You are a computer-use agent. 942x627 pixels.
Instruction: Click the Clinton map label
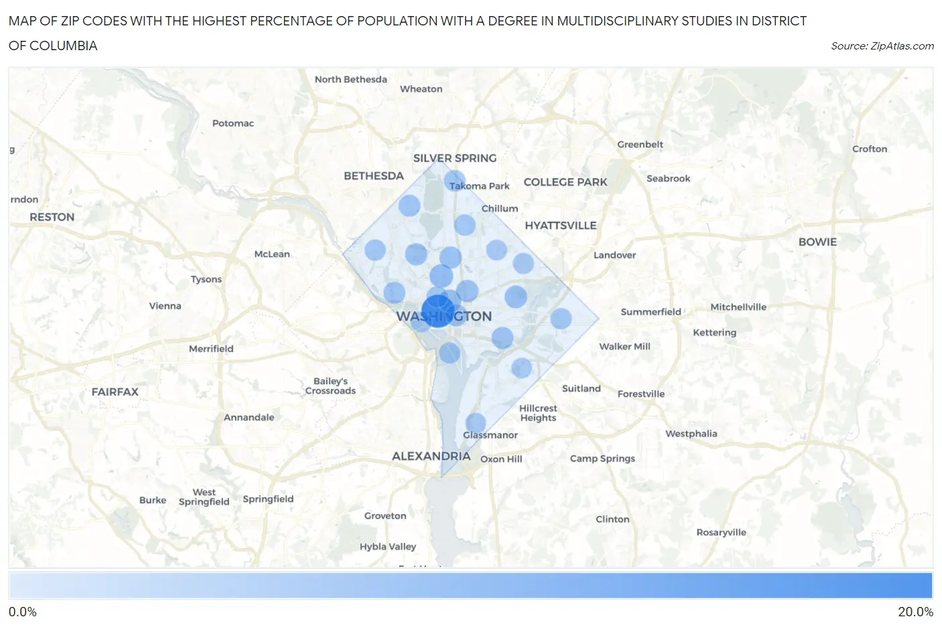613,519
